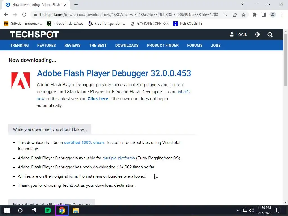Open multiple platforms link
The width and height of the screenshot is (288, 216).
pyautogui.click(x=118, y=158)
